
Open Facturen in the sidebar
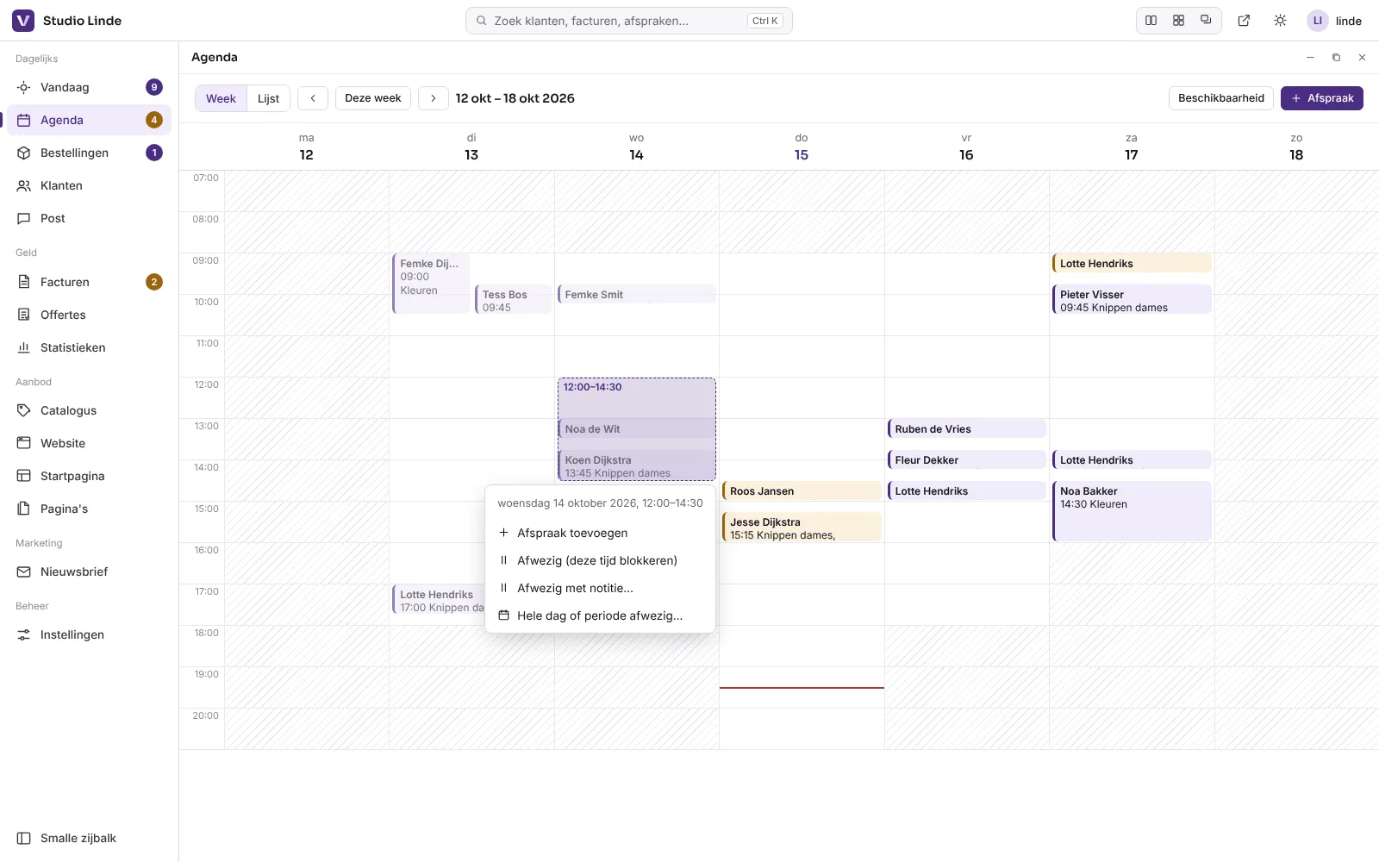click(89, 282)
